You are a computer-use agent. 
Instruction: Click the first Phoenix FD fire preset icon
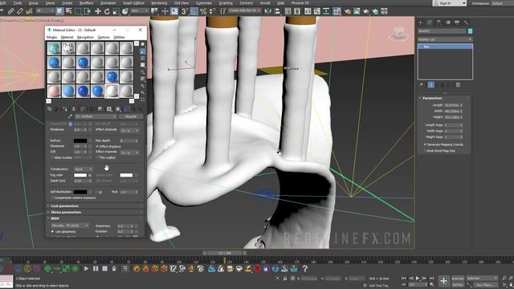click(x=137, y=269)
